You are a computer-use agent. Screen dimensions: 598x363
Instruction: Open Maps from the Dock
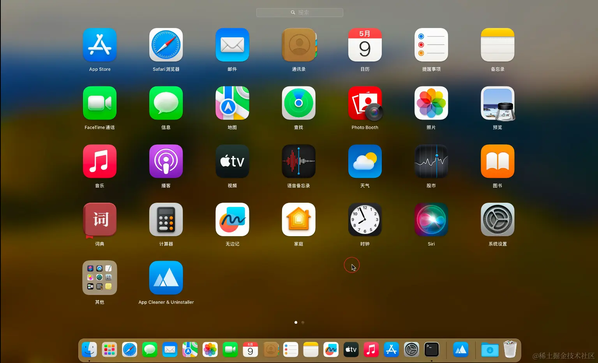(190, 350)
